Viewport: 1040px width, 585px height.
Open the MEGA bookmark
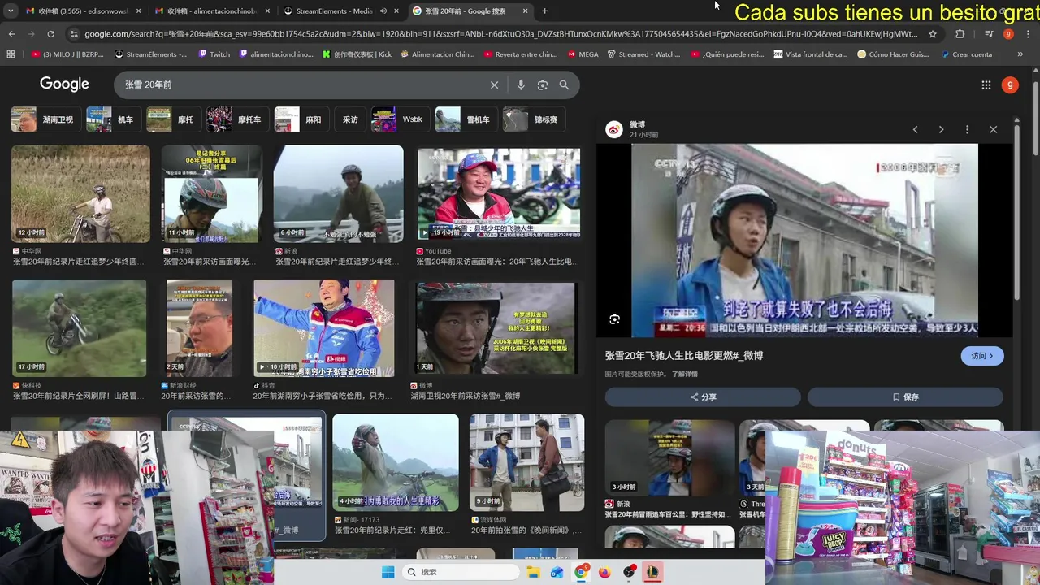click(583, 54)
